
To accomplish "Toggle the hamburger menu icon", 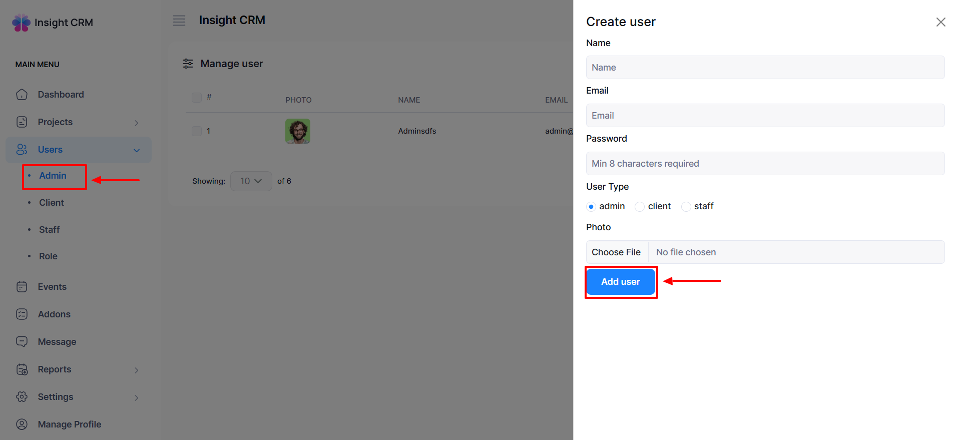I will pos(179,21).
